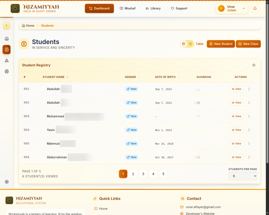The image size is (269, 215).
Task: Open the sidebar user profile icon
Action: pos(7,71)
